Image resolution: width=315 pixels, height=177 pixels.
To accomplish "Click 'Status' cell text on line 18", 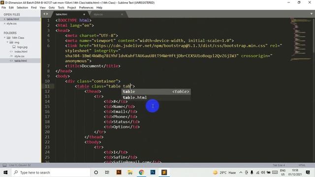I will (x=121, y=122).
